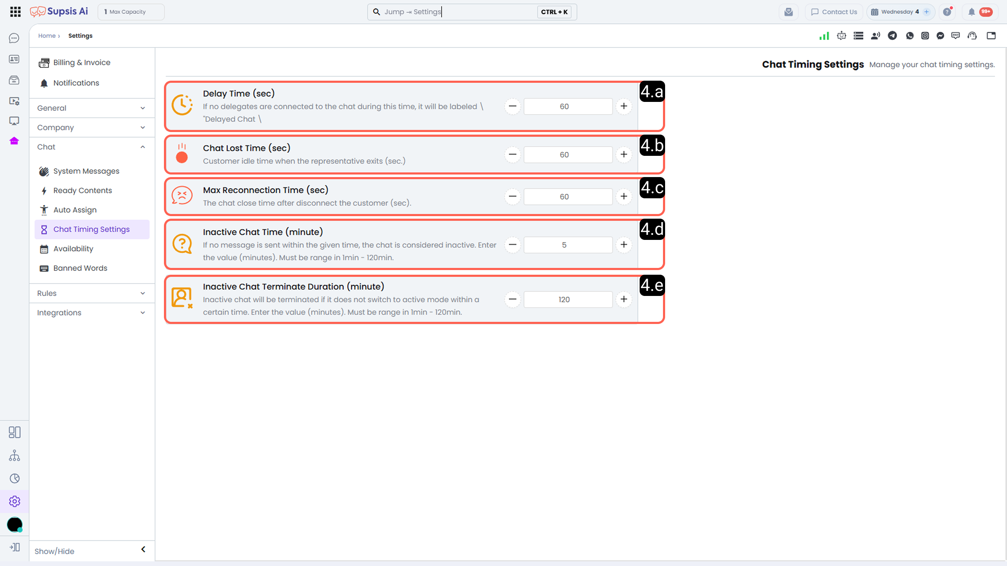Open the WhatsApp channel icon

click(x=909, y=36)
